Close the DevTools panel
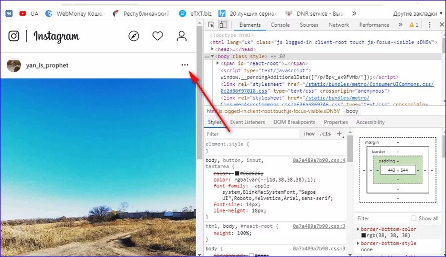The height and width of the screenshot is (257, 446). click(442, 25)
